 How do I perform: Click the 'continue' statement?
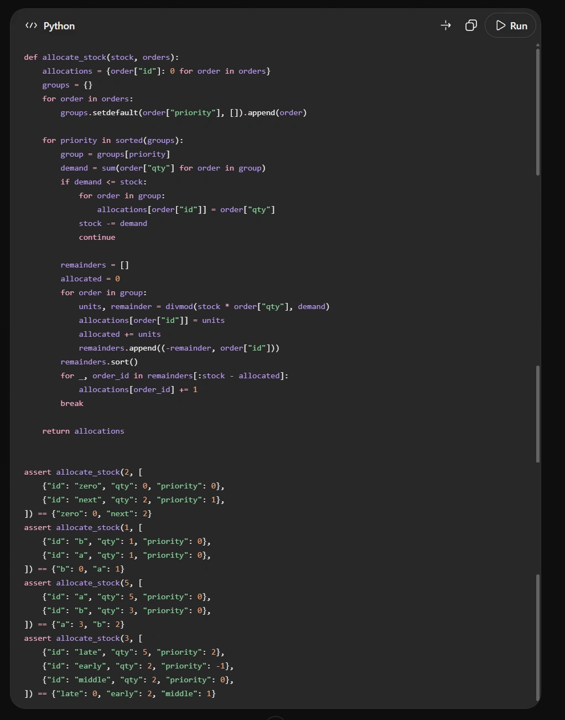[x=97, y=237]
